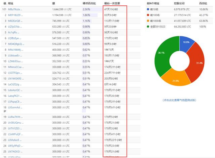
Task: Click the 硬币百分比 column header
Action: (x=89, y=3)
